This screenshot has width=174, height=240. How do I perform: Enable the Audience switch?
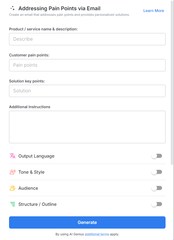pos(157,188)
